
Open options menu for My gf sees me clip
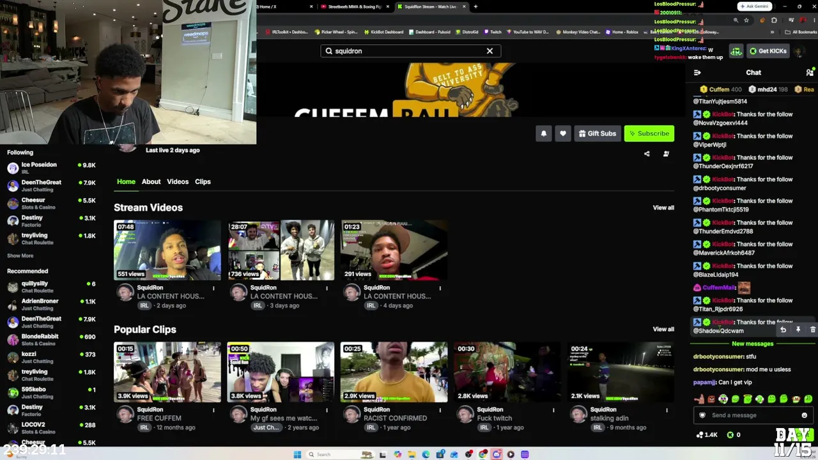327,410
